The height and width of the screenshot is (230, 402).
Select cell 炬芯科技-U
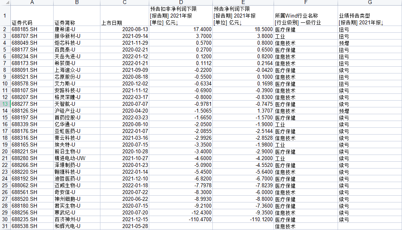coord(77,43)
